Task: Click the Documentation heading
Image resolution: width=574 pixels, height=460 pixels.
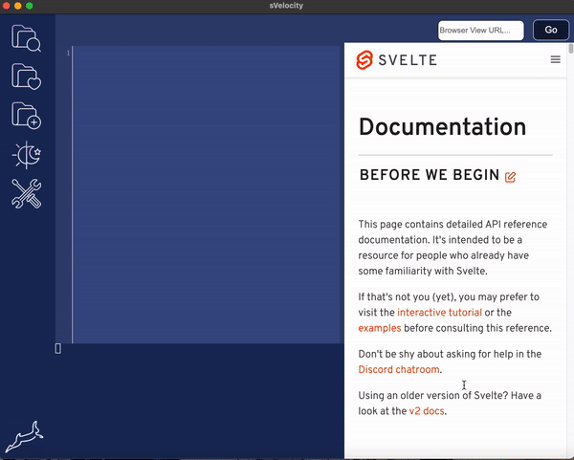Action: [442, 127]
